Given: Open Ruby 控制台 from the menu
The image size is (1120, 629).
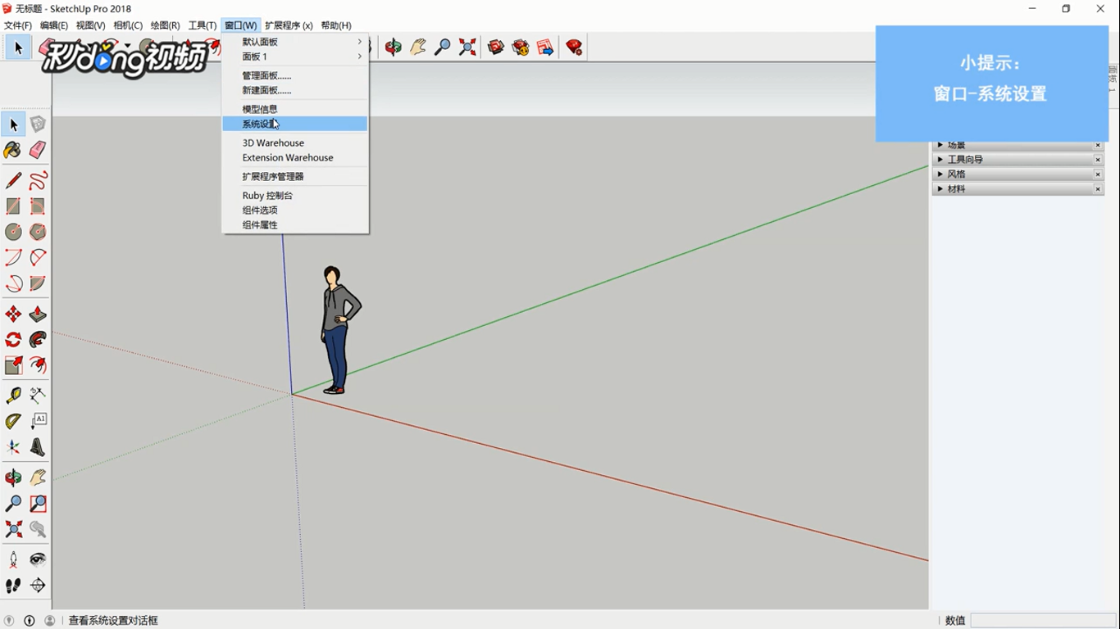Looking at the screenshot, I should [295, 196].
